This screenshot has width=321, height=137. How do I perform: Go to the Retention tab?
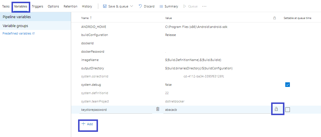(x=70, y=6)
